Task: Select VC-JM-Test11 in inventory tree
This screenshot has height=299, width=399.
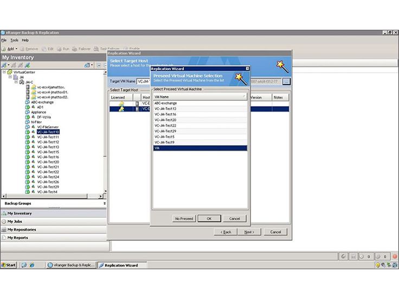Action: tap(48, 137)
